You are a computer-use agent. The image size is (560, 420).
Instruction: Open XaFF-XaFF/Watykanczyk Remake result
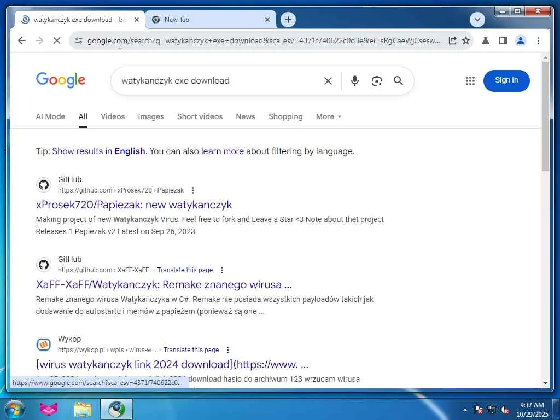[x=164, y=284]
